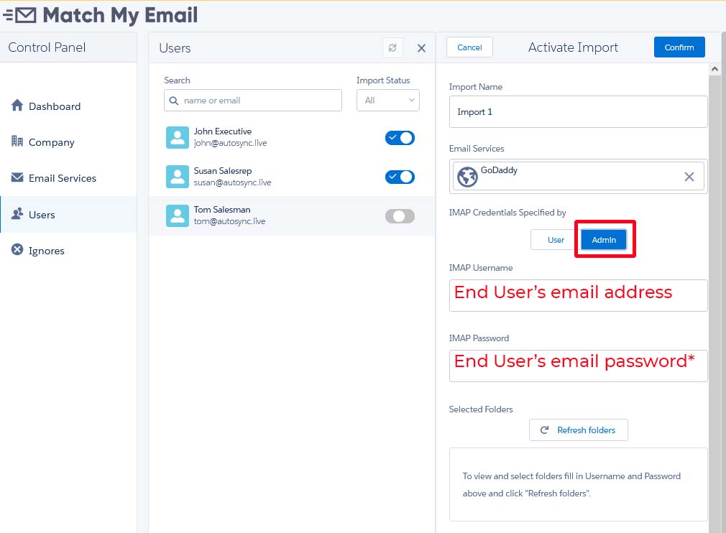This screenshot has height=533, width=726.
Task: Select User for IMAP credentials
Action: 556,240
